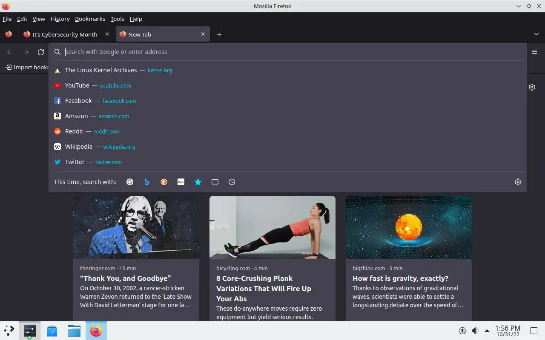Search this time in Bookmarks star icon
Screen dimensions: 545x340
click(x=198, y=182)
